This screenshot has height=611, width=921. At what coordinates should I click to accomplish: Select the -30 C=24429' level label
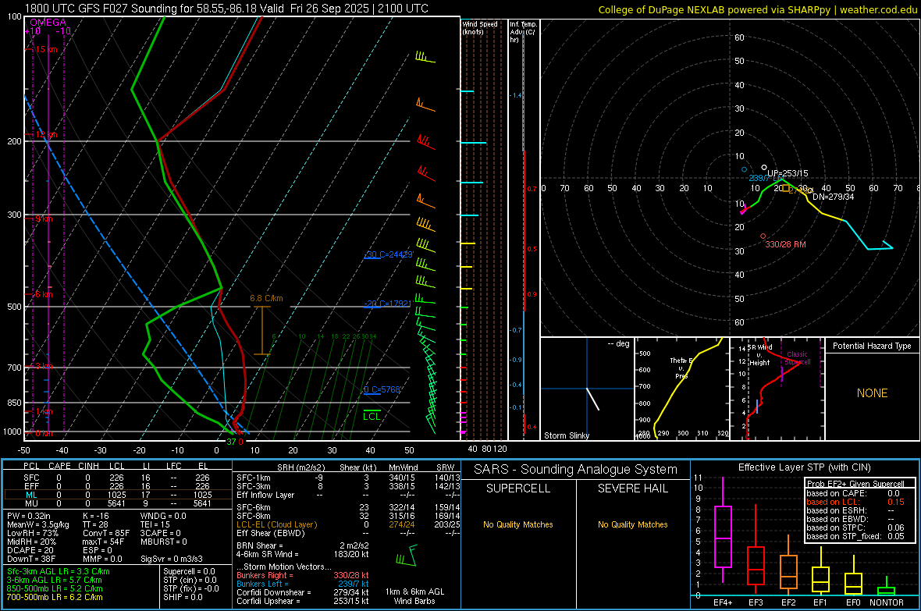pos(388,254)
